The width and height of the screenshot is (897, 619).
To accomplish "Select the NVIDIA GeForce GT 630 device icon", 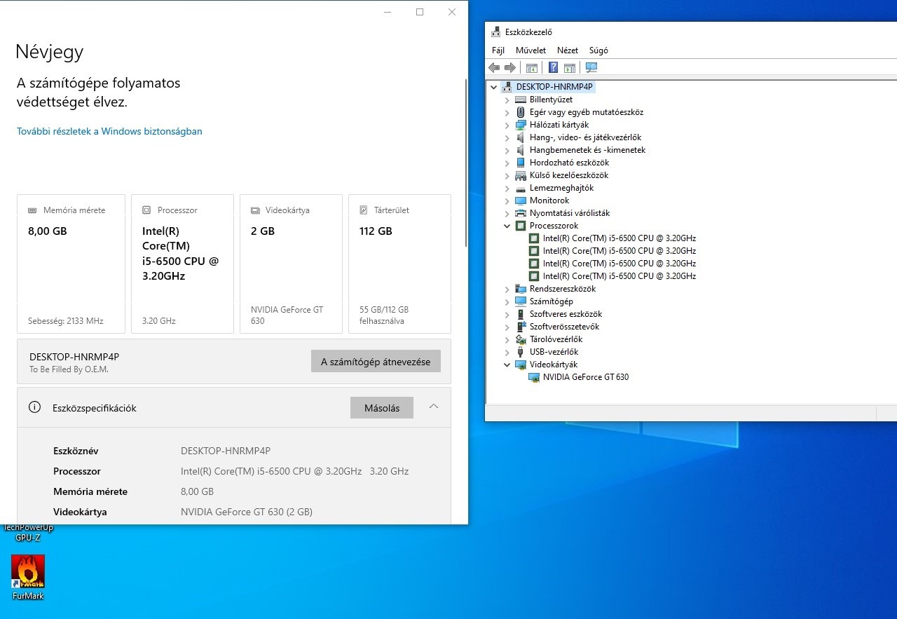I will point(534,377).
